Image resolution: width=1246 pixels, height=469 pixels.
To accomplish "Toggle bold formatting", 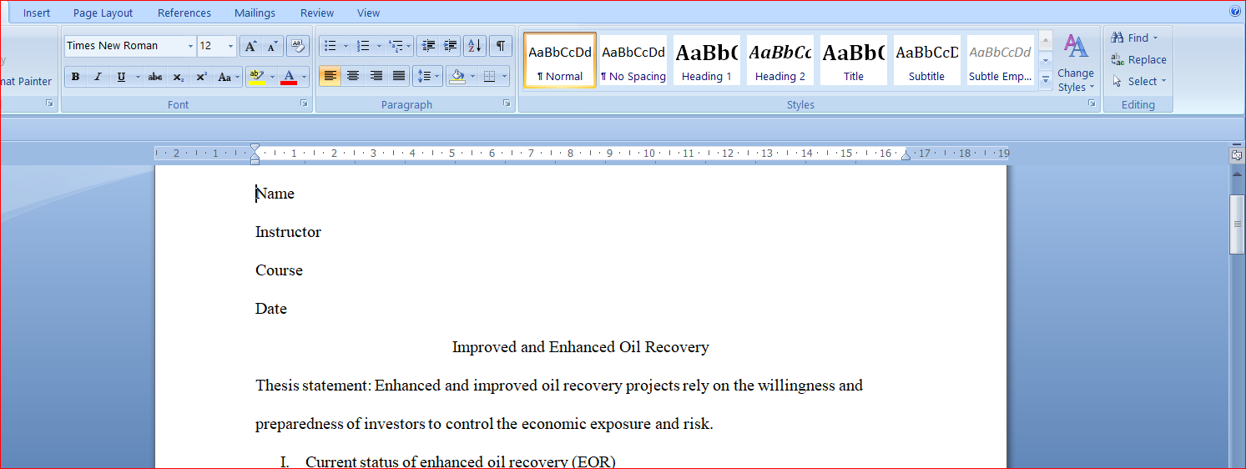I will coord(75,77).
